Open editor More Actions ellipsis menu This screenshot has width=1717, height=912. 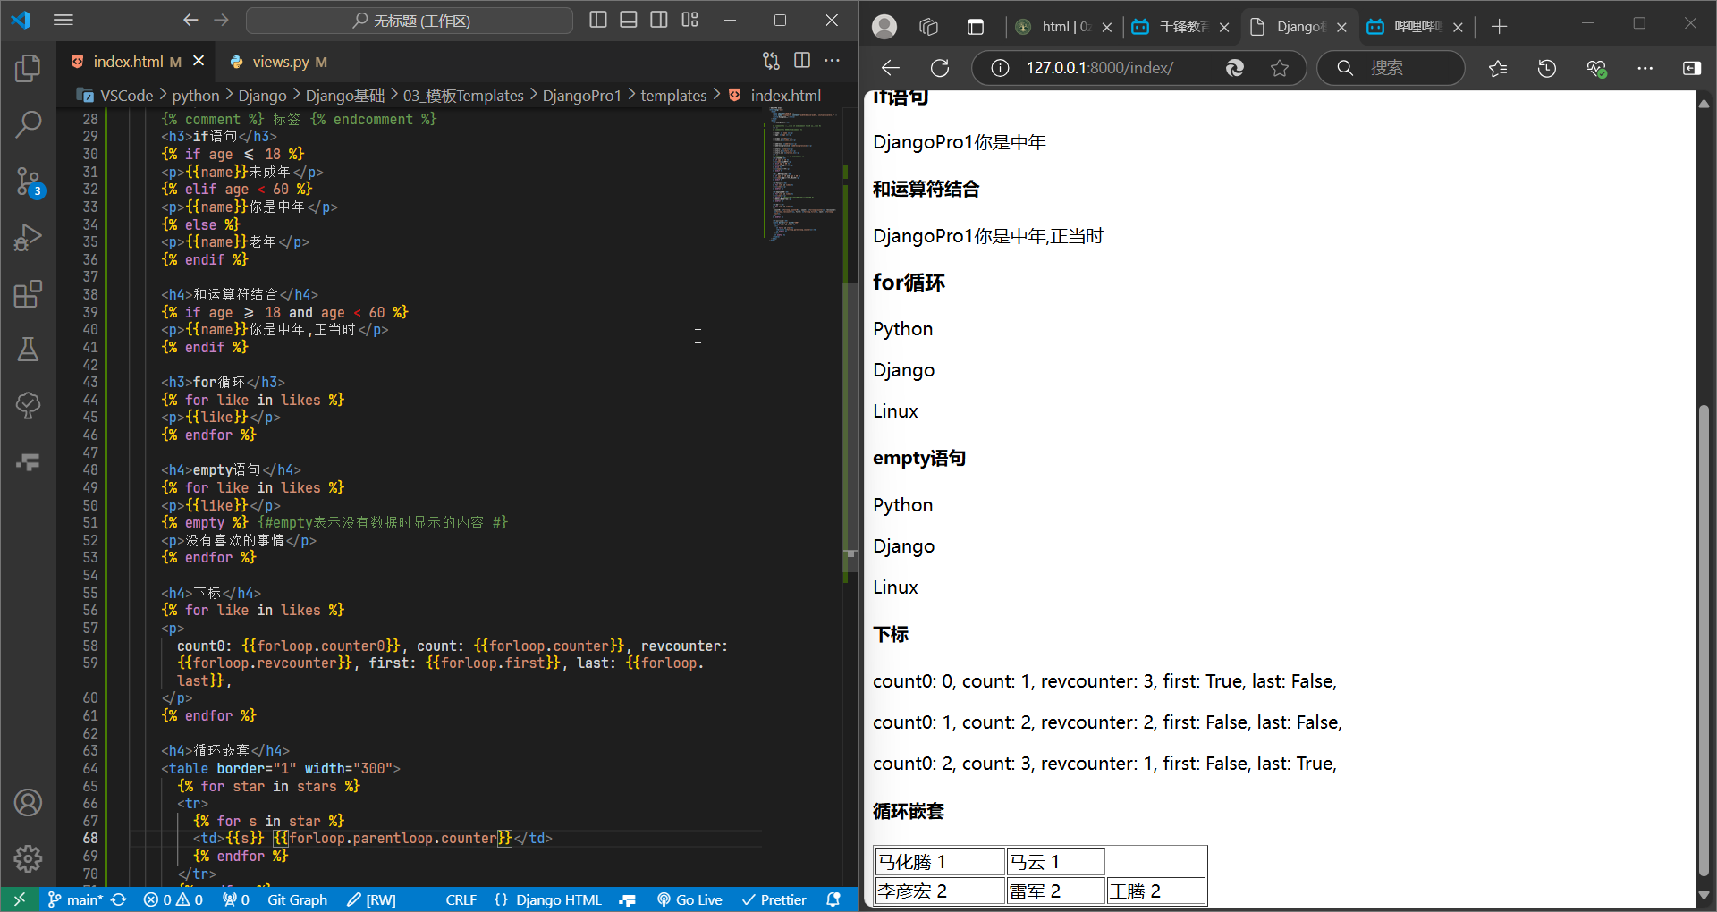coord(832,61)
